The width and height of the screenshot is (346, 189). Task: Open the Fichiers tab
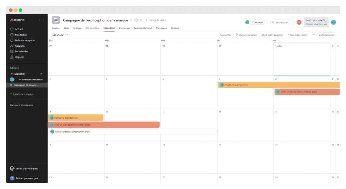(x=175, y=28)
